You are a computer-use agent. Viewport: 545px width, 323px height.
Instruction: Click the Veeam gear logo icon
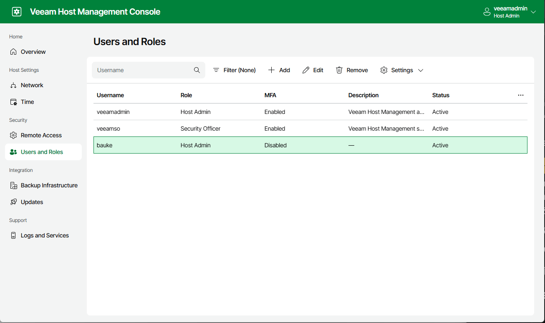(x=17, y=12)
